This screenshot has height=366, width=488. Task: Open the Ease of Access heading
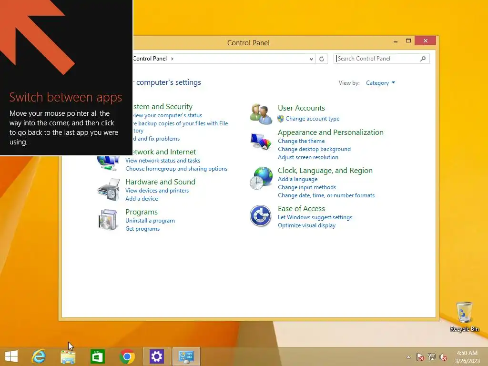(x=301, y=209)
